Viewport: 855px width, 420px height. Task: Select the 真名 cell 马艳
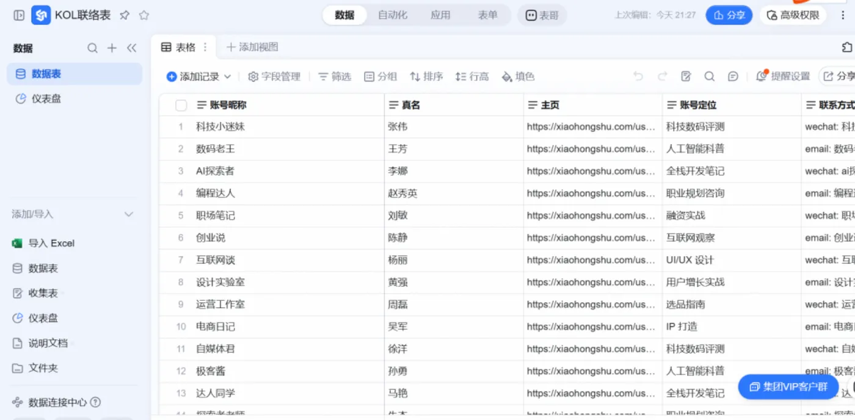tap(454, 393)
